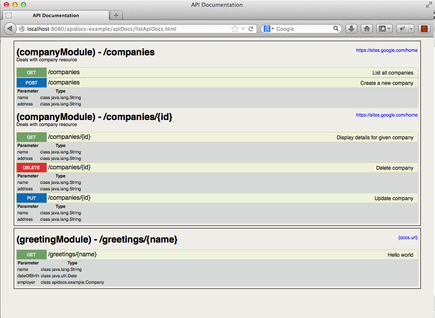Click the dateOfBirth parameter name

click(28, 276)
